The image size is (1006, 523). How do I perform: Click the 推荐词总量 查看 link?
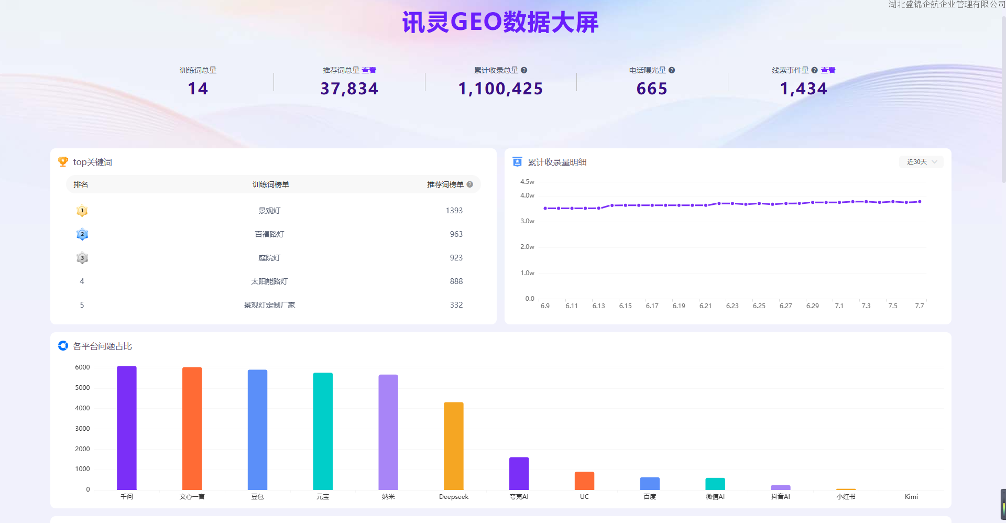click(x=369, y=70)
